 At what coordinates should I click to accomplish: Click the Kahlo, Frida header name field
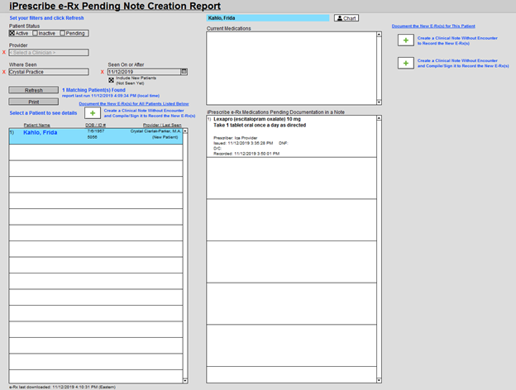(x=268, y=18)
